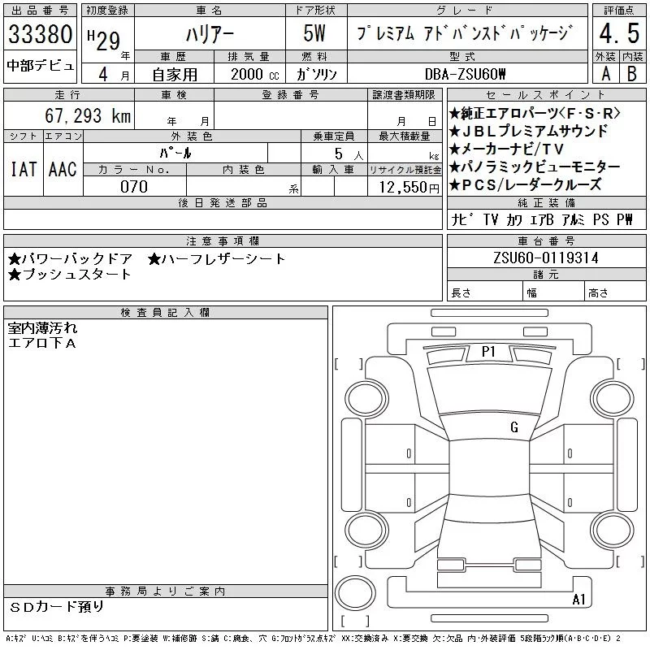The image size is (650, 650).
Task: Select the 登録番号 header
Action: tap(290, 95)
